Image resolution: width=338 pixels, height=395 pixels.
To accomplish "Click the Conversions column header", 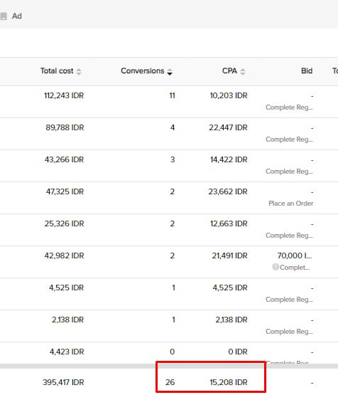I will 142,70.
